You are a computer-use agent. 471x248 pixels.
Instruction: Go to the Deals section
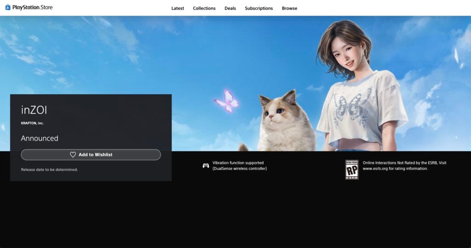230,8
